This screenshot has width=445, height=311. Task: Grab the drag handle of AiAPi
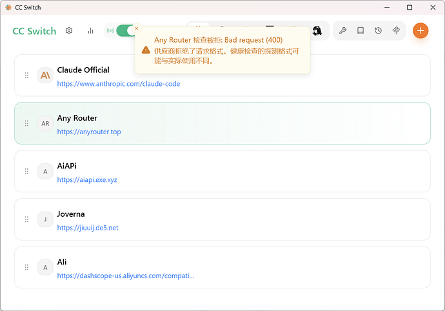coord(26,171)
